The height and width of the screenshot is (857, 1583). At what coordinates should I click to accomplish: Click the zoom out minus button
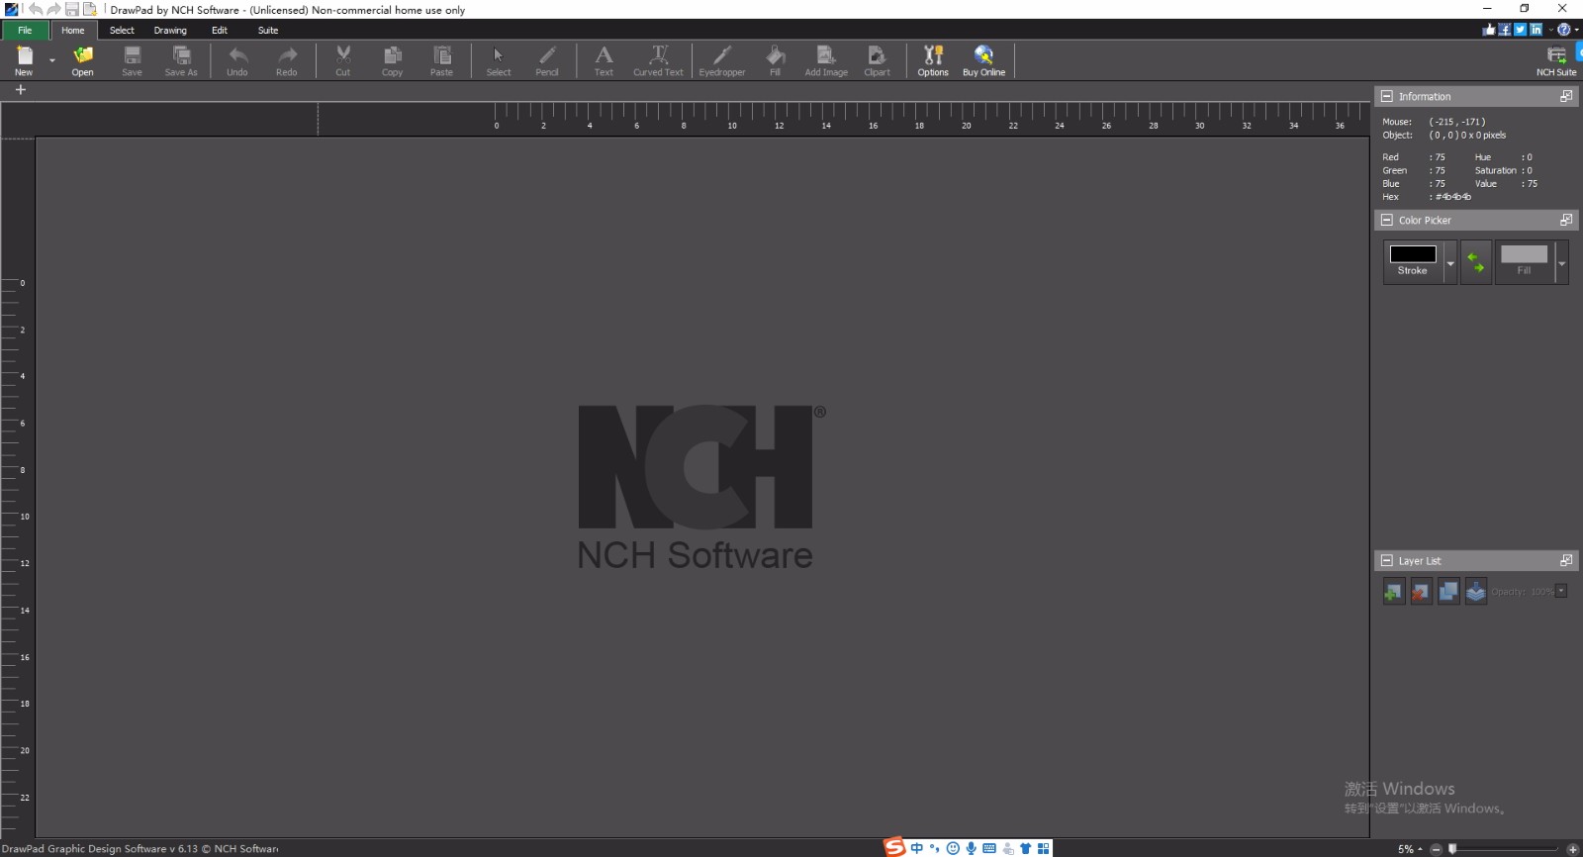1436,849
